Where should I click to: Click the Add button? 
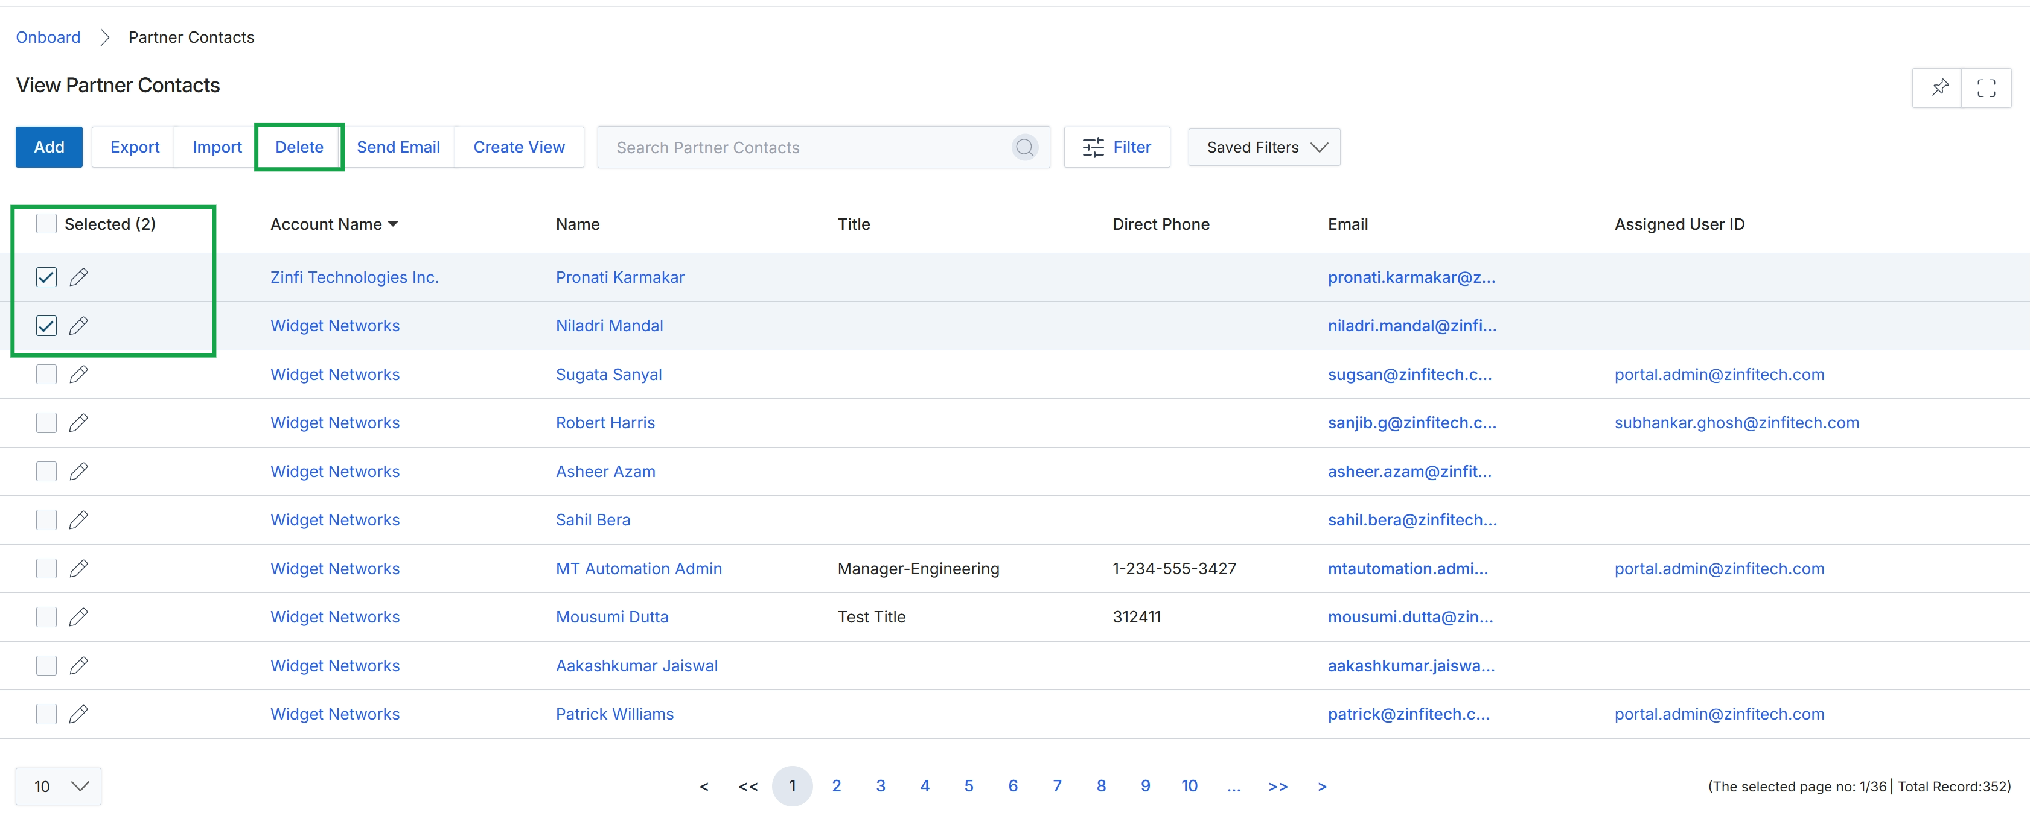49,147
